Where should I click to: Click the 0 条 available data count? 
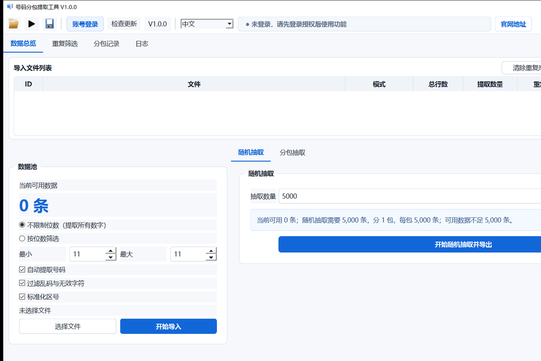tap(34, 206)
